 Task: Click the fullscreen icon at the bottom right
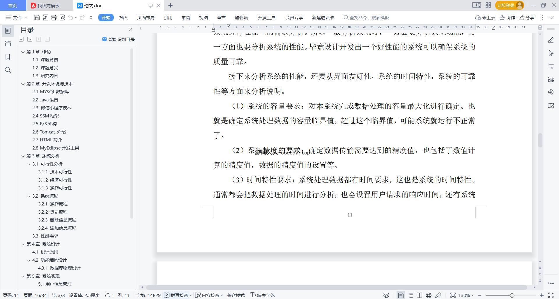551,295
